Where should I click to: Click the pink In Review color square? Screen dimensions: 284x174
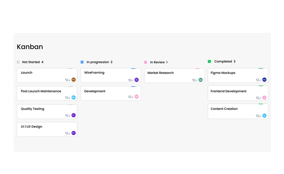tap(146, 62)
